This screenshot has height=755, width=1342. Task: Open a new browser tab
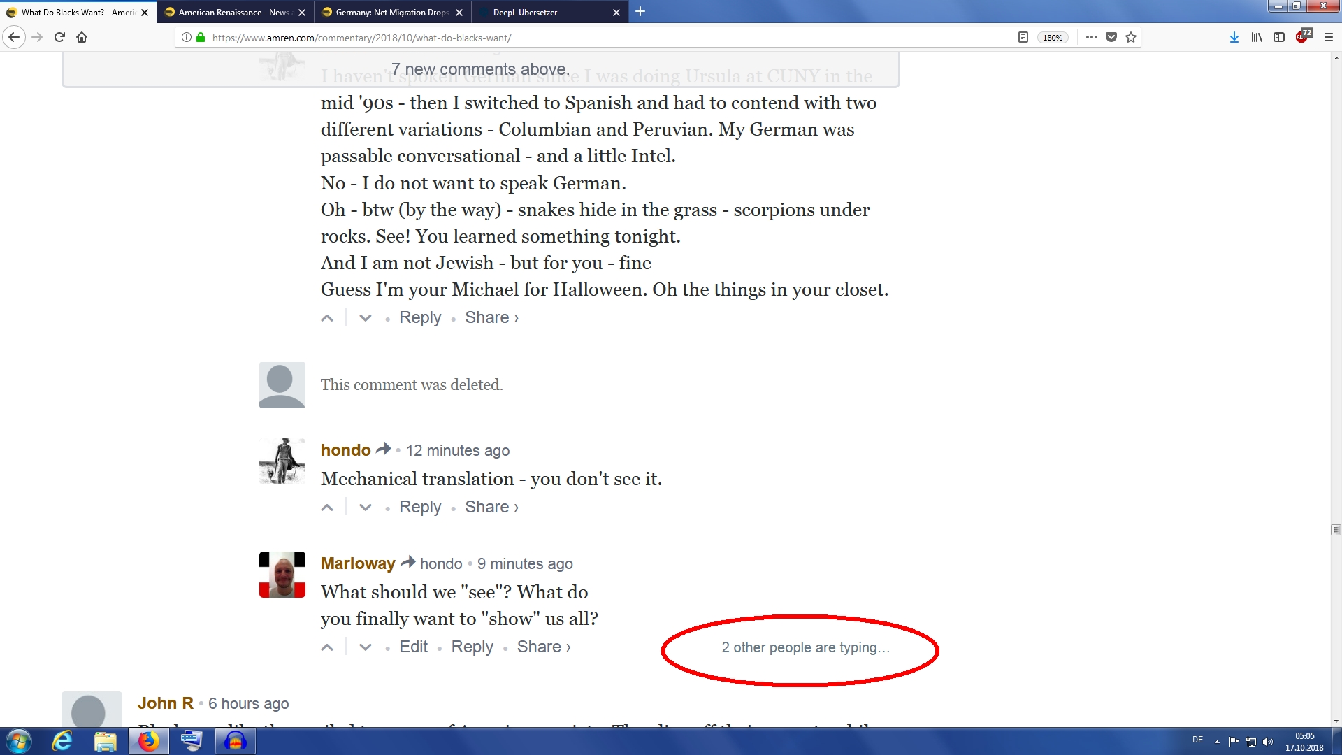tap(640, 11)
